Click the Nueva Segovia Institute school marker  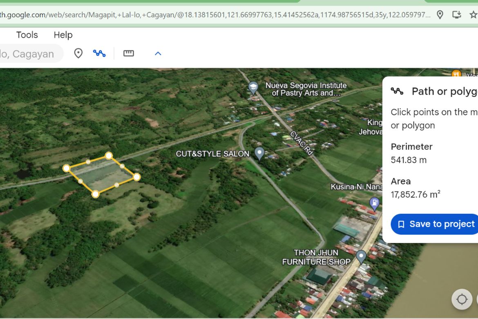(x=253, y=88)
